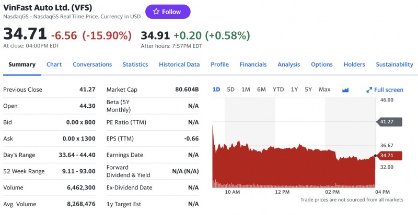Go to the Statistics tab

(x=135, y=65)
